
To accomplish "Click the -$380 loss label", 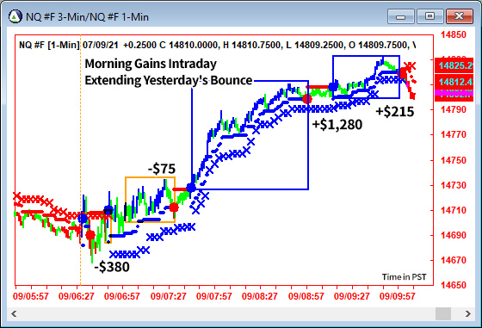I will (x=112, y=267).
